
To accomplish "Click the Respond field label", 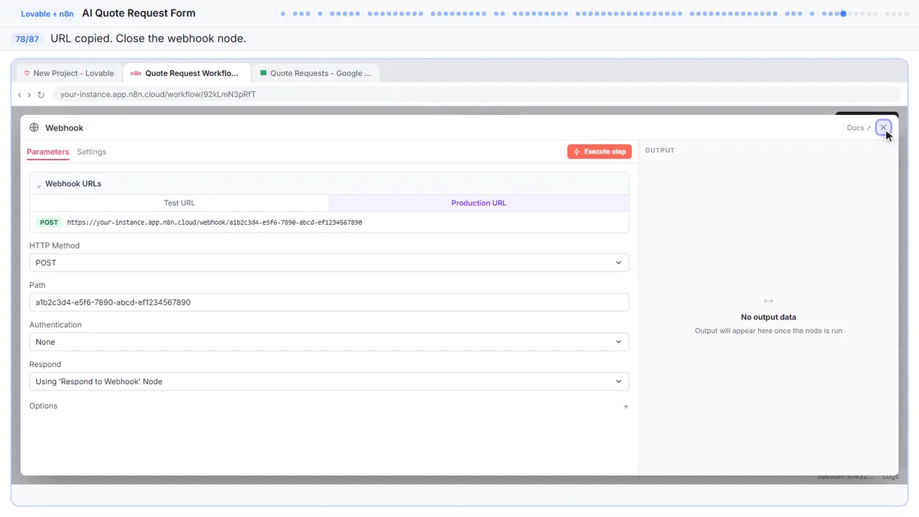I will [x=45, y=364].
